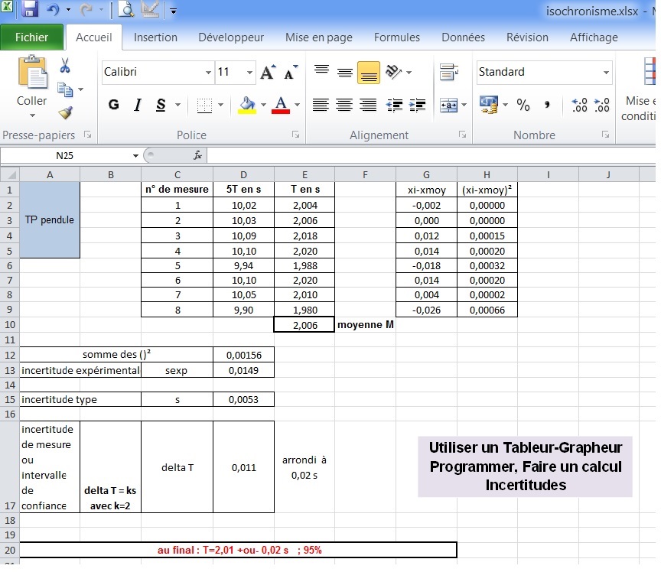Switch to the Insertion tab

(x=155, y=37)
